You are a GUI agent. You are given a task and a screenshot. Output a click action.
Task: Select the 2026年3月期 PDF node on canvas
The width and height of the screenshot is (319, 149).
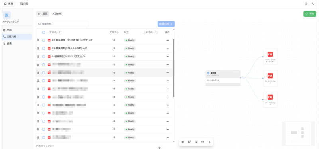tap(270, 57)
